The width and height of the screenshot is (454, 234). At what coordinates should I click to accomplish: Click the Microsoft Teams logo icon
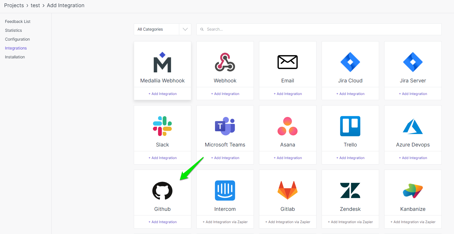click(x=225, y=126)
